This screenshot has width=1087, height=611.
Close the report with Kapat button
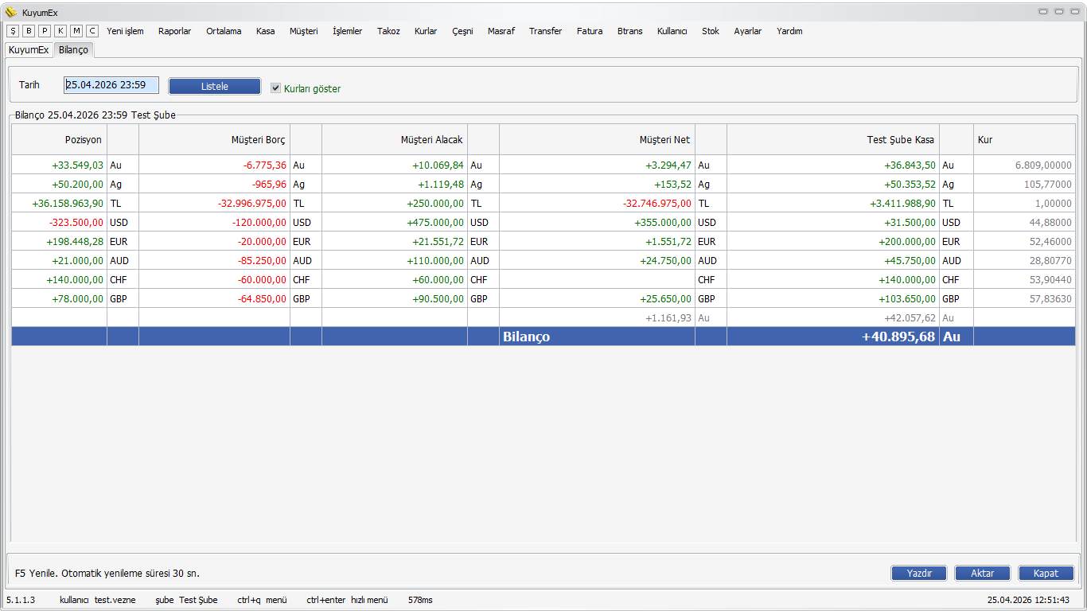pos(1046,573)
